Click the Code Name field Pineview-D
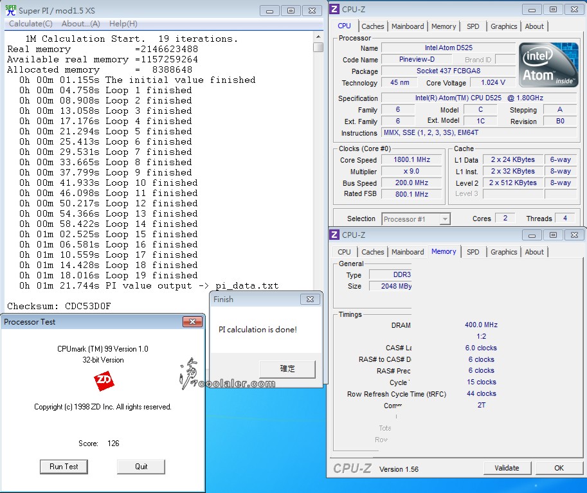587x493 pixels. (x=417, y=59)
